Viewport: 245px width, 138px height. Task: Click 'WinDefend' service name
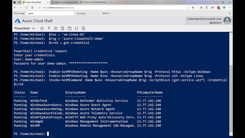pyautogui.click(x=39, y=101)
